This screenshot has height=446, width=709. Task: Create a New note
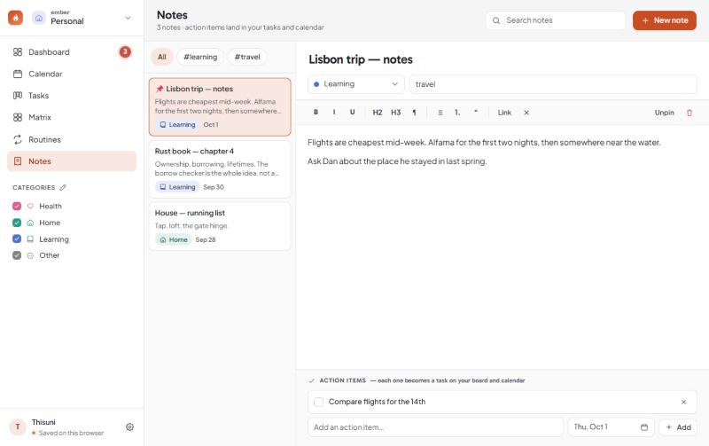coord(664,20)
